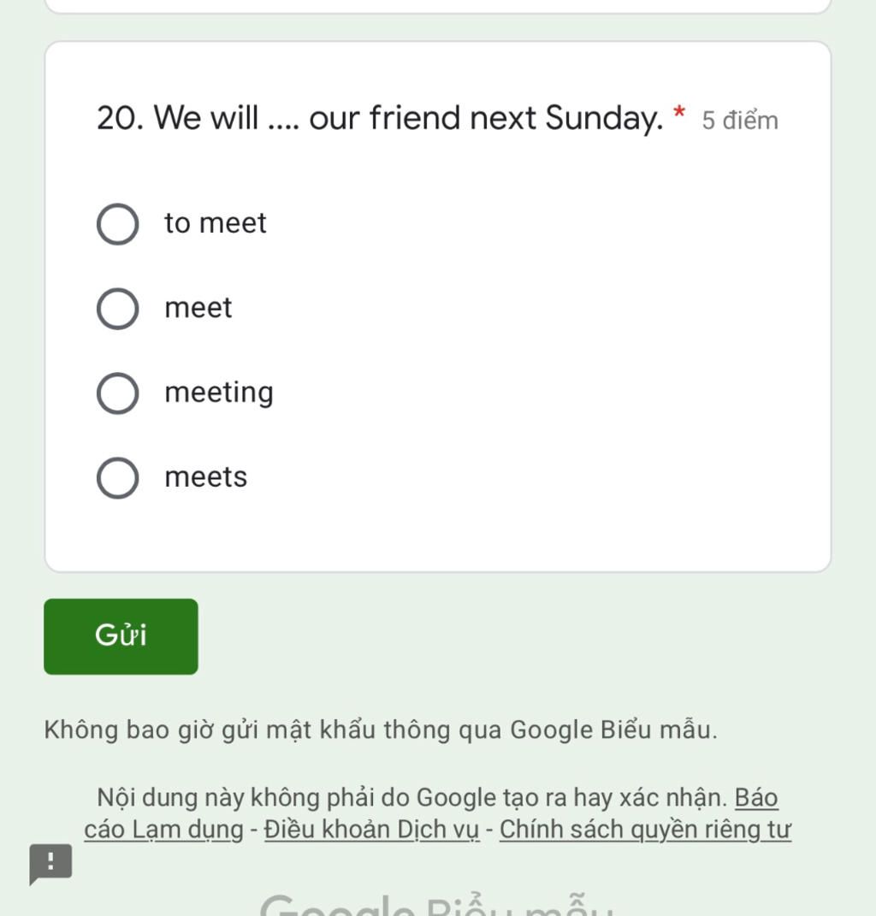The image size is (876, 916).
Task: Open the Báo cáo Lạm dụng link
Action: [431, 813]
